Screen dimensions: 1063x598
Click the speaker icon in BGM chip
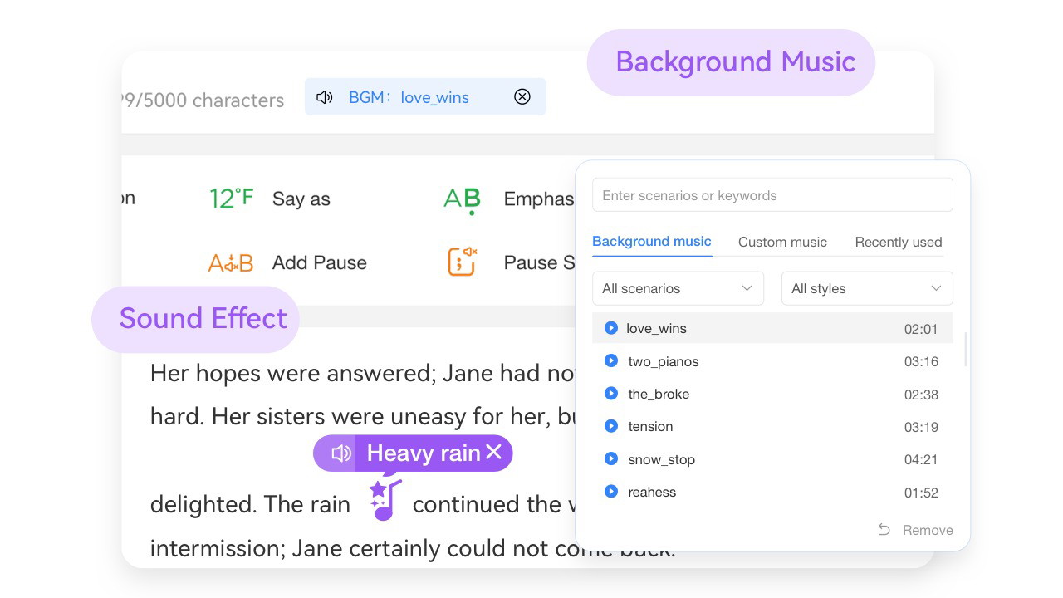(325, 97)
